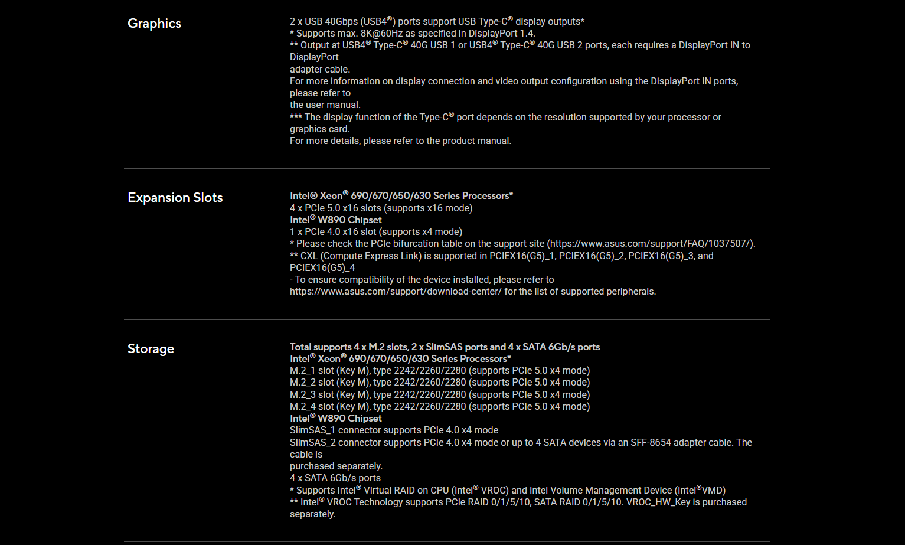Click Xeon Series Processors heading under Storage
The height and width of the screenshot is (545, 905).
pos(400,359)
